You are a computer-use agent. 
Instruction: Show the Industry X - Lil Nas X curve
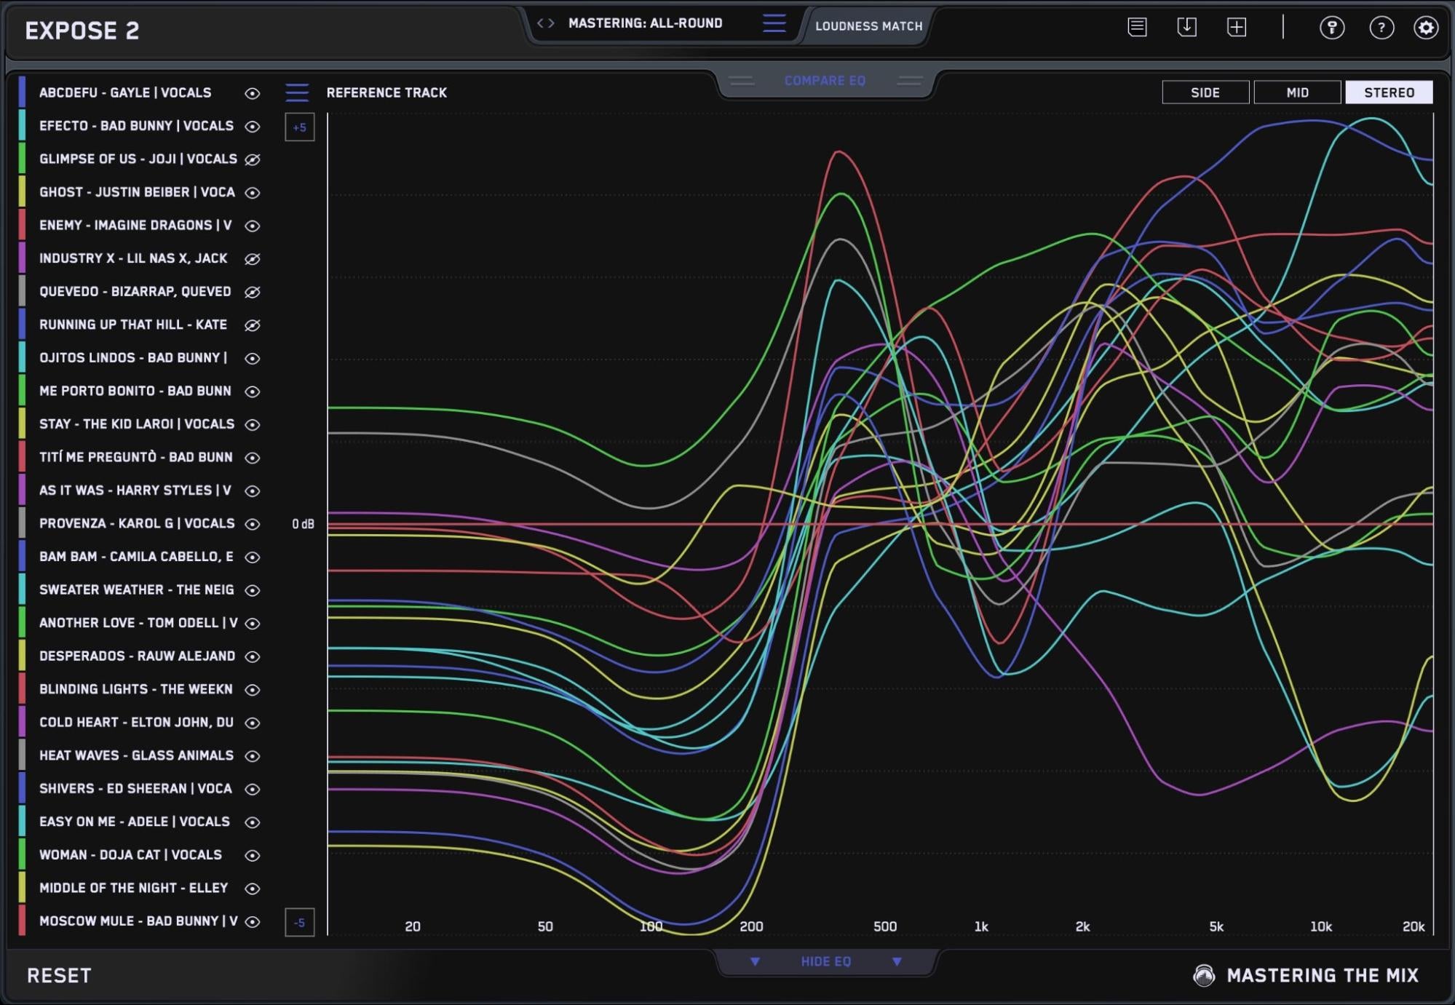coord(253,258)
